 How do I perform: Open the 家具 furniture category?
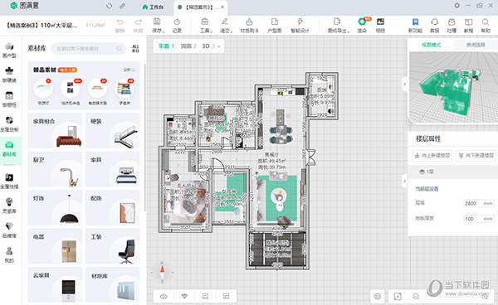coord(112,169)
